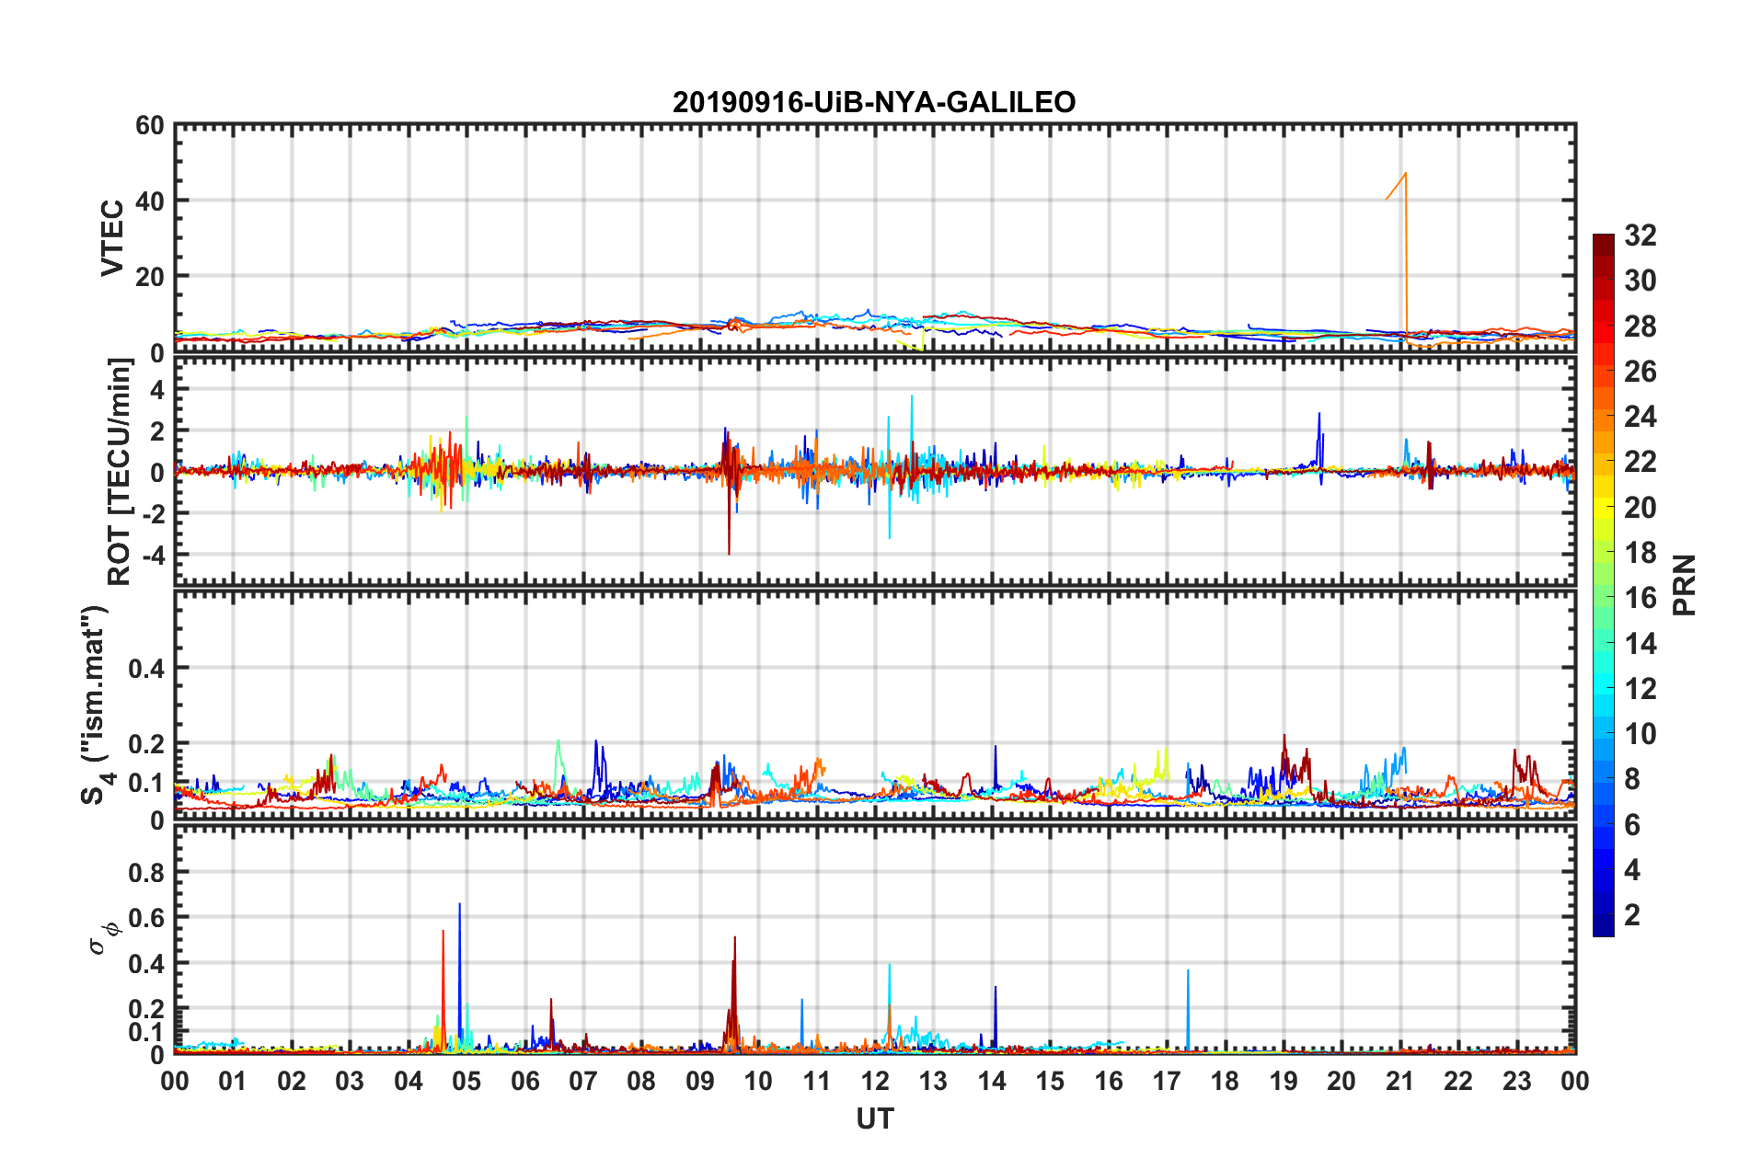Click the x-axis tick label 13
The width and height of the screenshot is (1750, 1170).
(x=933, y=1081)
